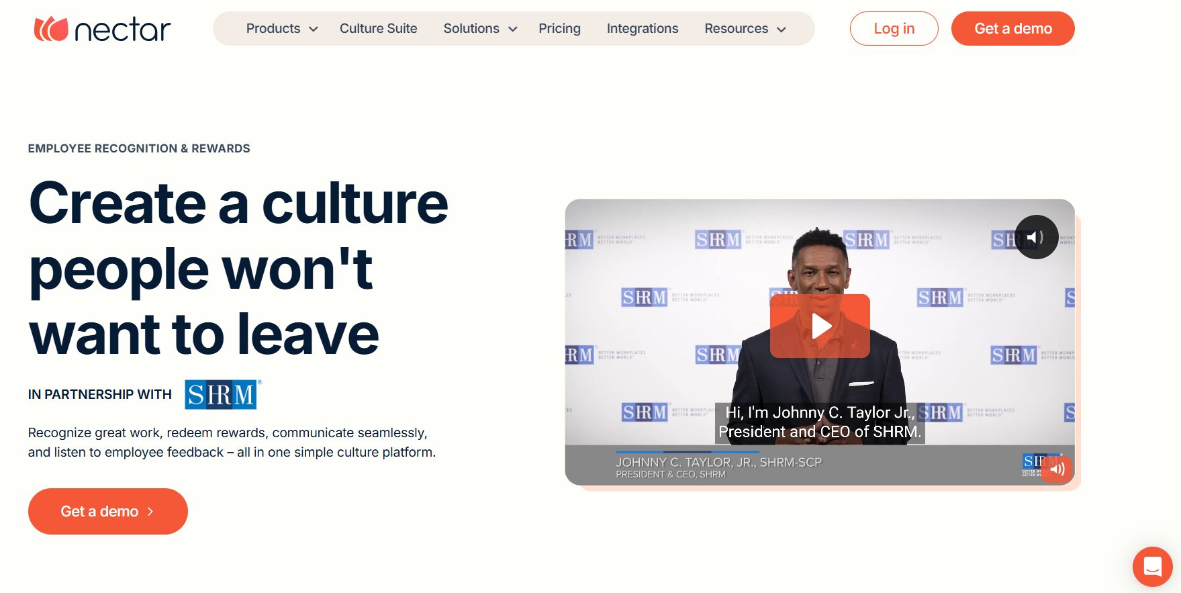Image resolution: width=1181 pixels, height=593 pixels.
Task: Expand the Resources dropdown chevron
Action: (781, 29)
